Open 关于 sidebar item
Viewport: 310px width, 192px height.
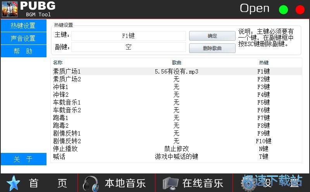tap(24, 159)
